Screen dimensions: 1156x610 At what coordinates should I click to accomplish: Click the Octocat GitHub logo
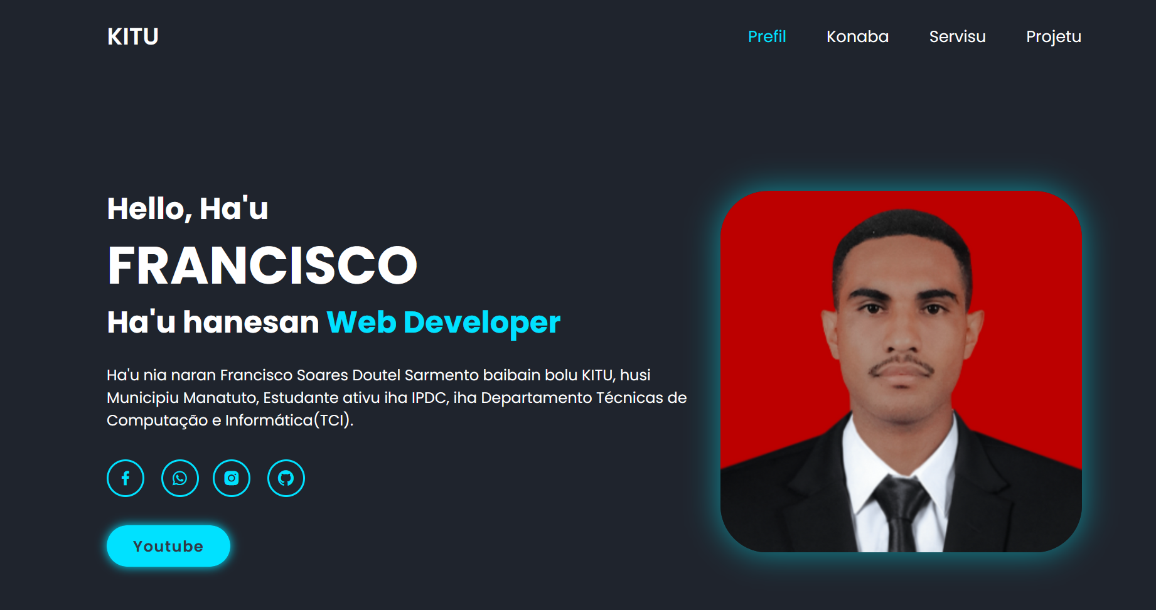(286, 478)
